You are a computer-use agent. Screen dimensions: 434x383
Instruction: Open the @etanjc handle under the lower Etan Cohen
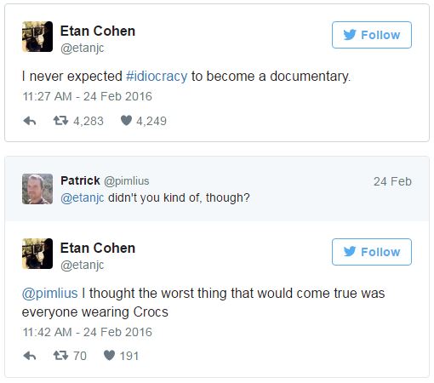[83, 265]
